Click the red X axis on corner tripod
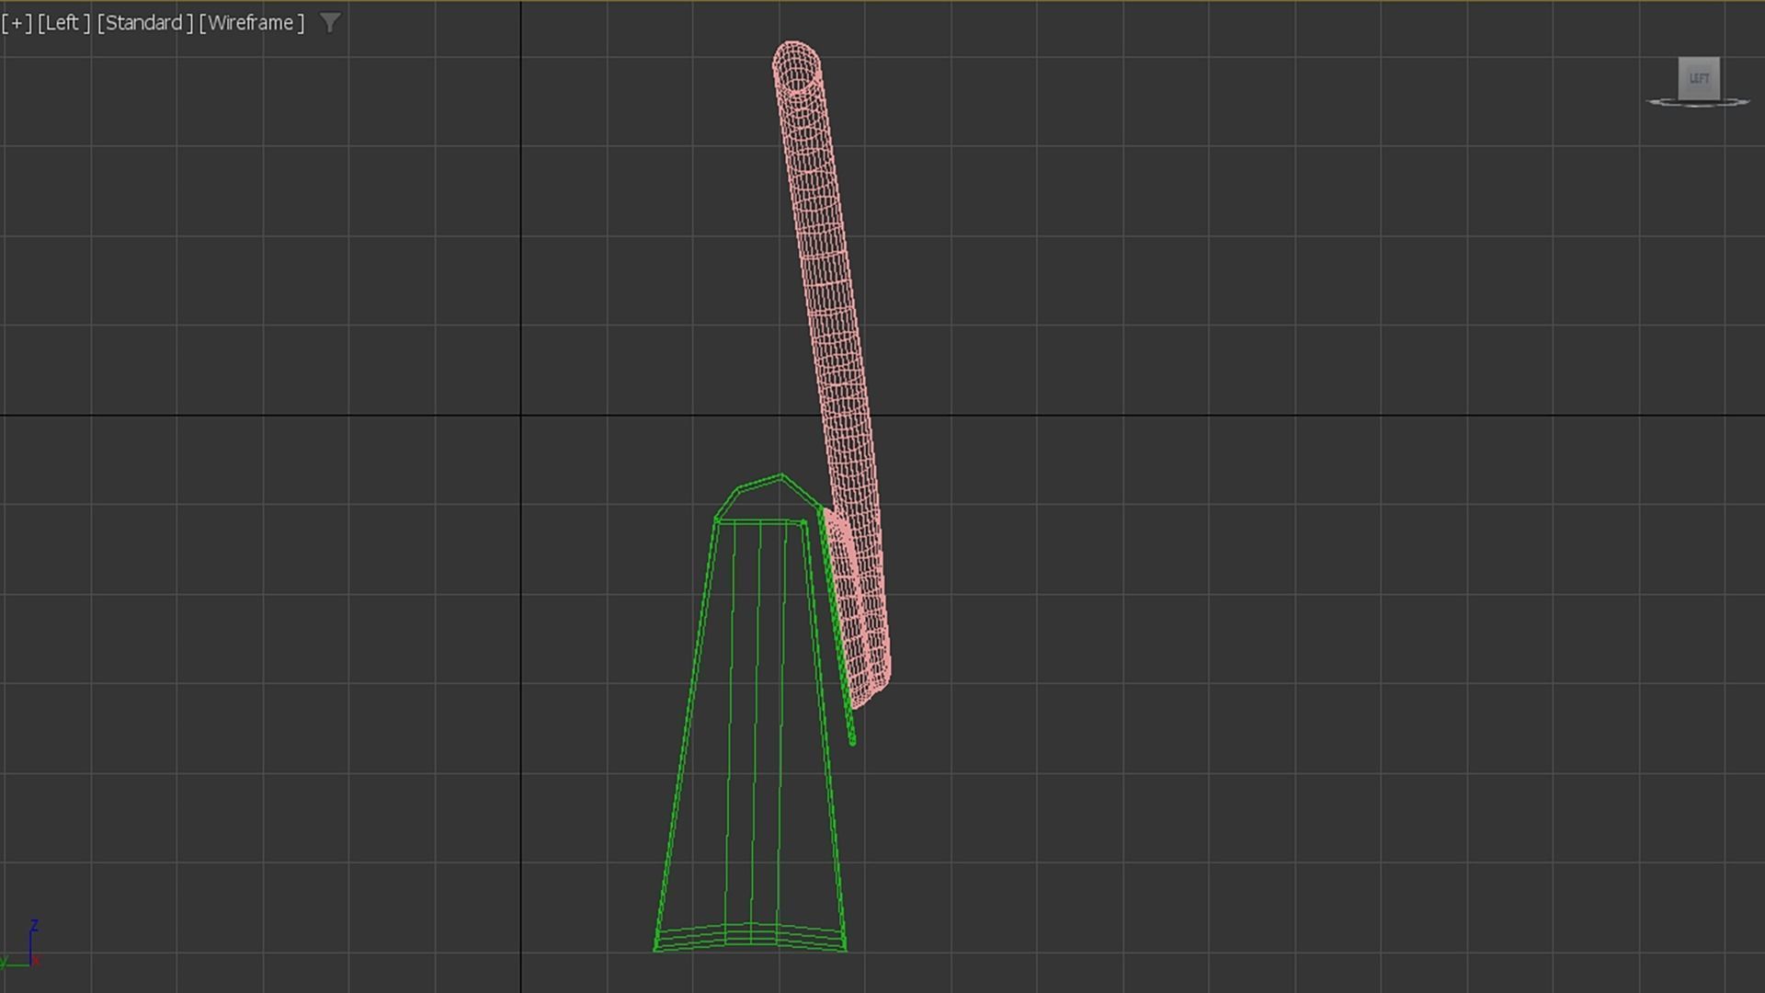1765x993 pixels. pos(37,961)
